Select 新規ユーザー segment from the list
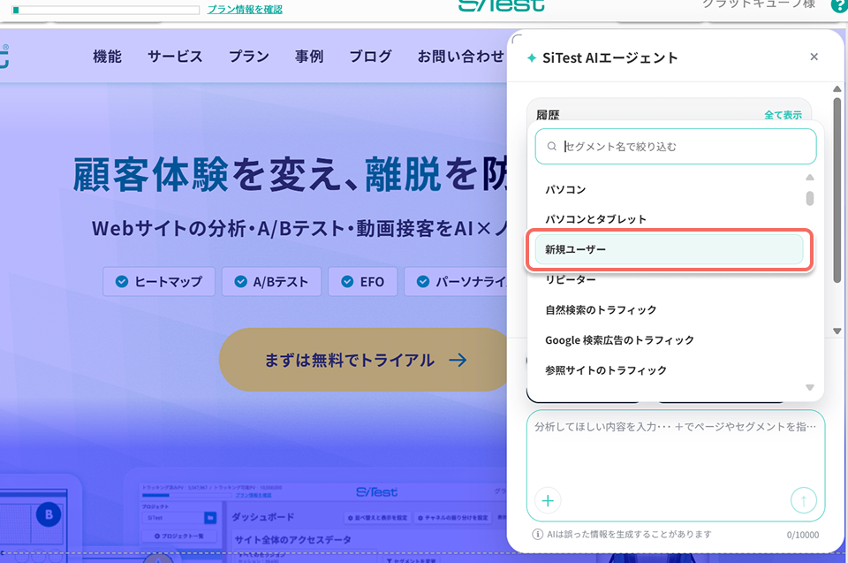The height and width of the screenshot is (563, 848). (669, 249)
